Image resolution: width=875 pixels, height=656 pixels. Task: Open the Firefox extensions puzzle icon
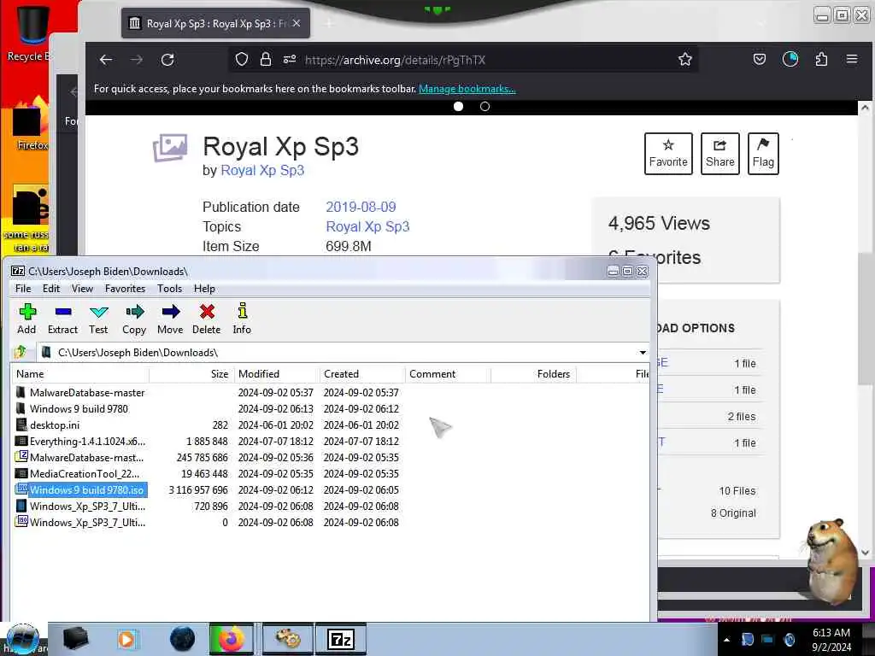coord(821,59)
